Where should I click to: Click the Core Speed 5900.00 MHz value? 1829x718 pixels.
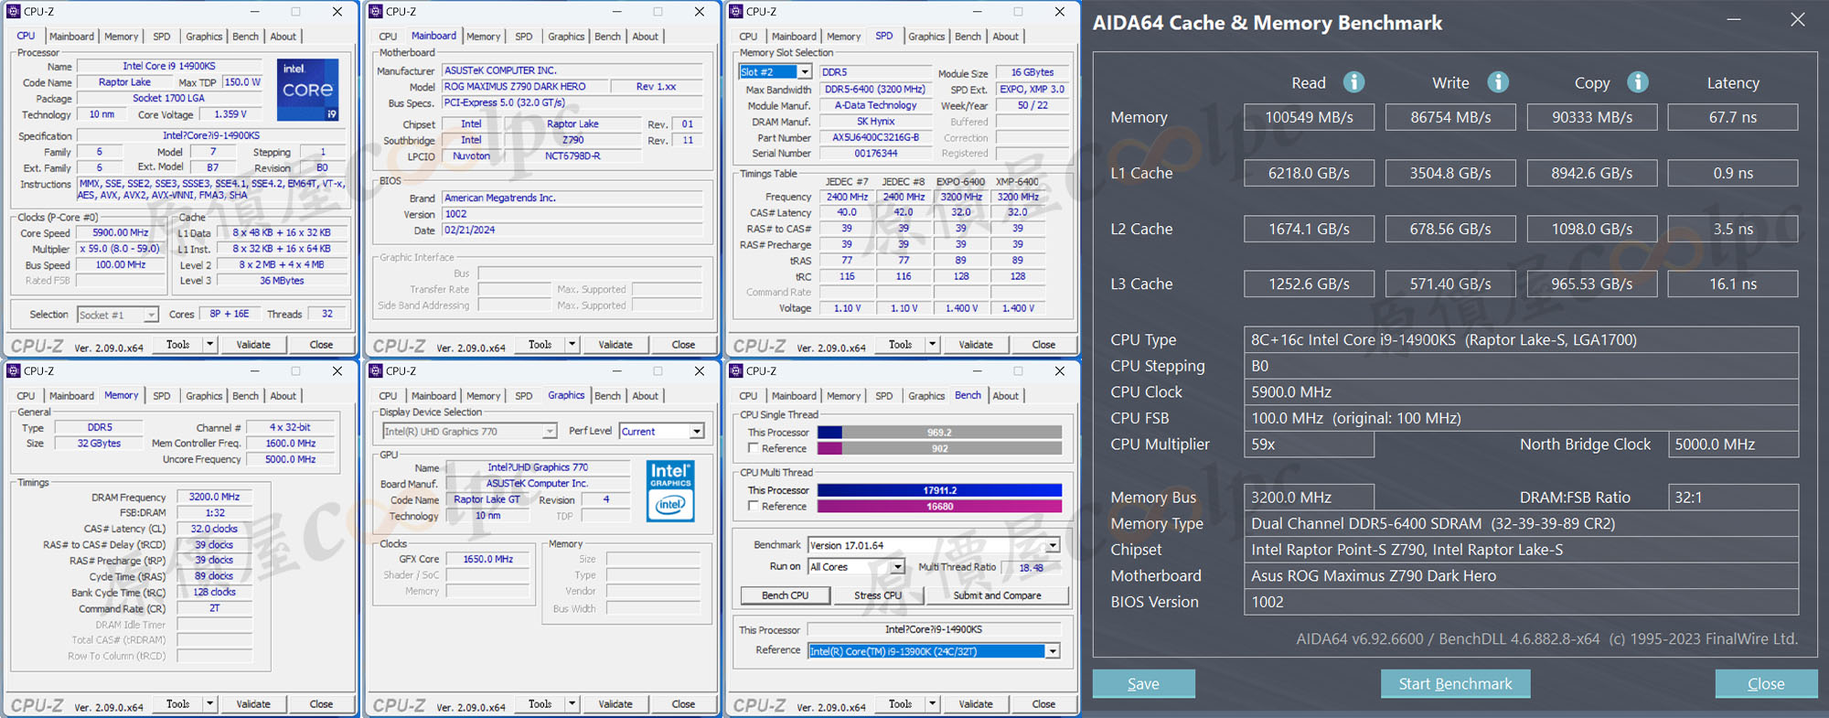[x=120, y=233]
